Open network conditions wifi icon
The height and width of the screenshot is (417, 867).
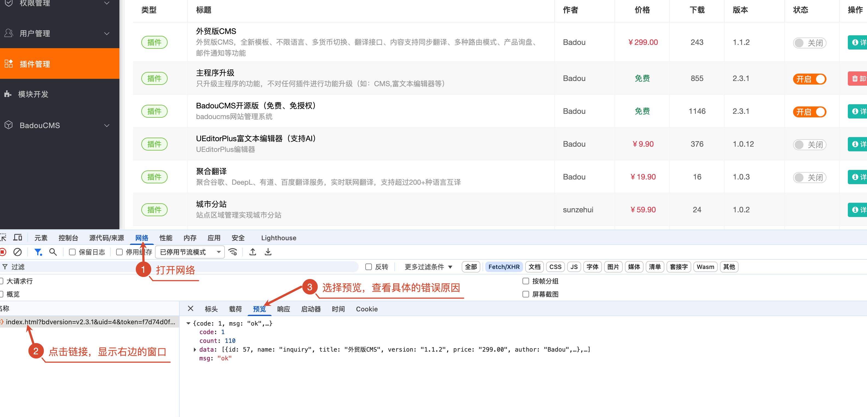tap(233, 252)
